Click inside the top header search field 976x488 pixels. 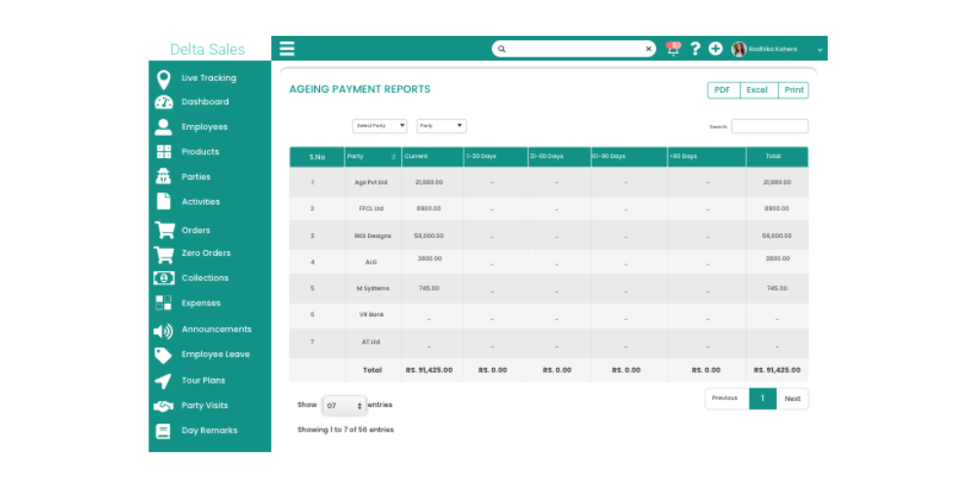tap(573, 49)
